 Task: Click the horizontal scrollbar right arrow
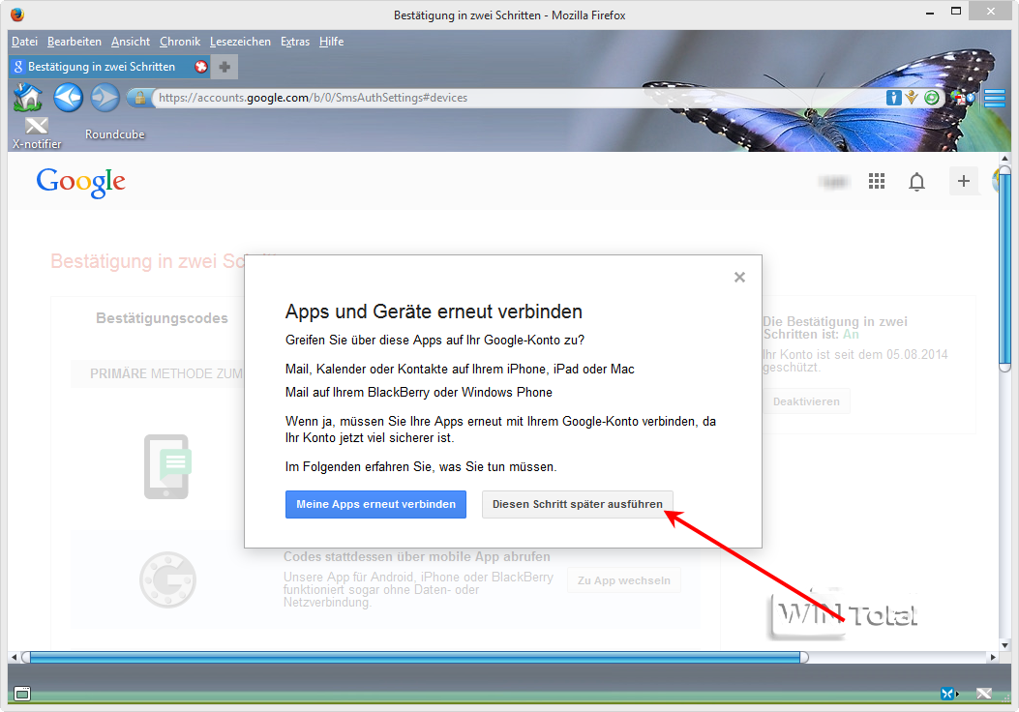click(992, 657)
